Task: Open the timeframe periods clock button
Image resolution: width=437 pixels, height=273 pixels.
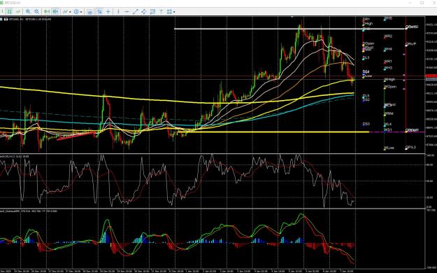Action: point(76,12)
